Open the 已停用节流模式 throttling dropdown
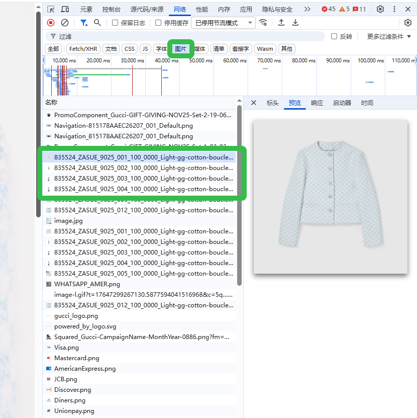This screenshot has width=417, height=418. click(x=224, y=23)
